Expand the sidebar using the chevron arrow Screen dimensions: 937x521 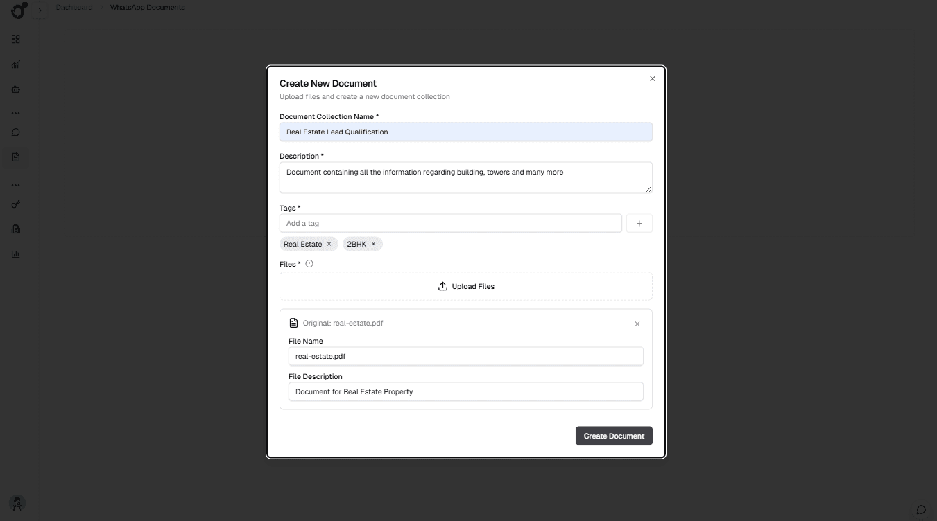(40, 10)
